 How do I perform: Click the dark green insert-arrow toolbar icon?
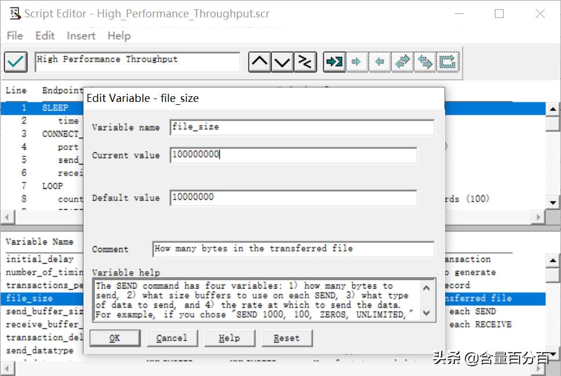pos(334,62)
